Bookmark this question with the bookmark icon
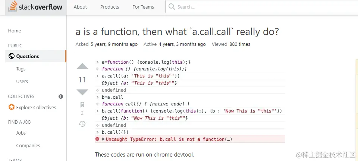The width and height of the screenshot is (358, 161). [82, 105]
